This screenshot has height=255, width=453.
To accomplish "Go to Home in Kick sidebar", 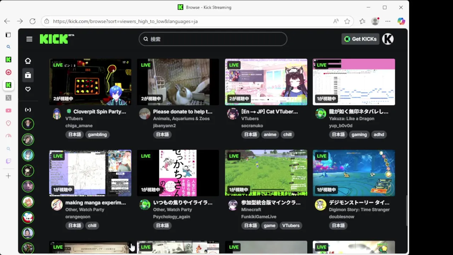I will 28,61.
